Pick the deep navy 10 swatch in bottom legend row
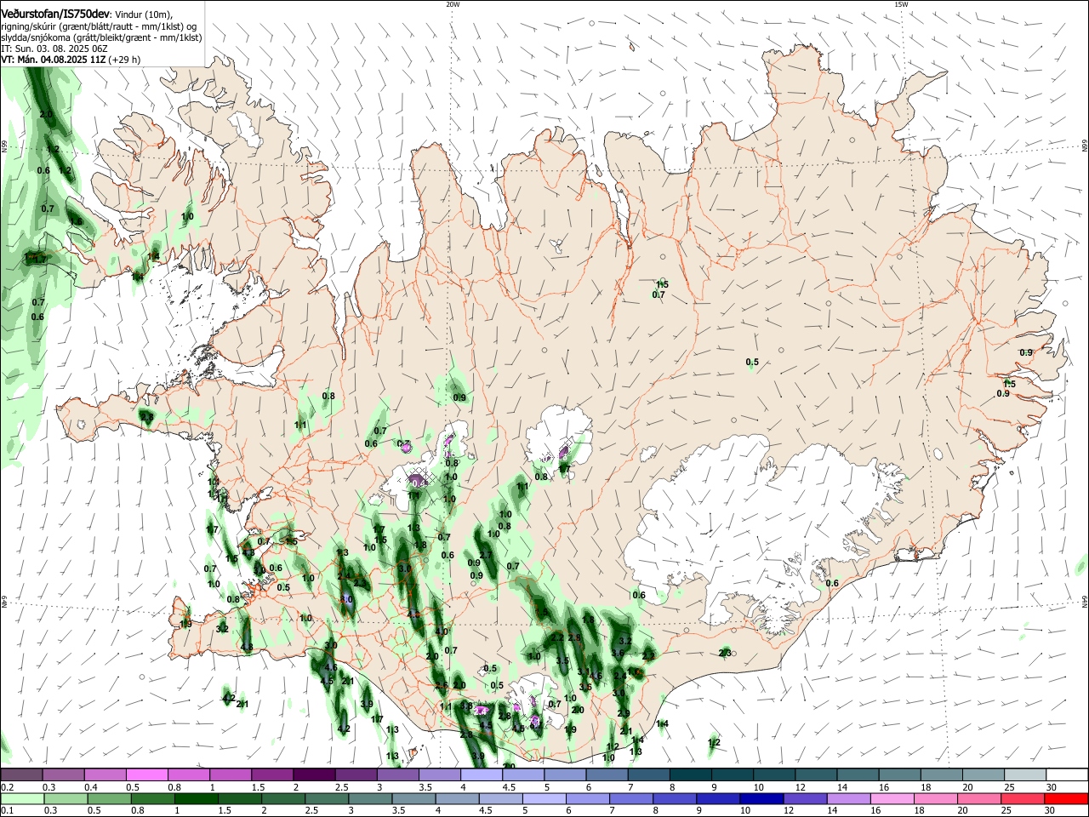The width and height of the screenshot is (1089, 817). coord(761,799)
